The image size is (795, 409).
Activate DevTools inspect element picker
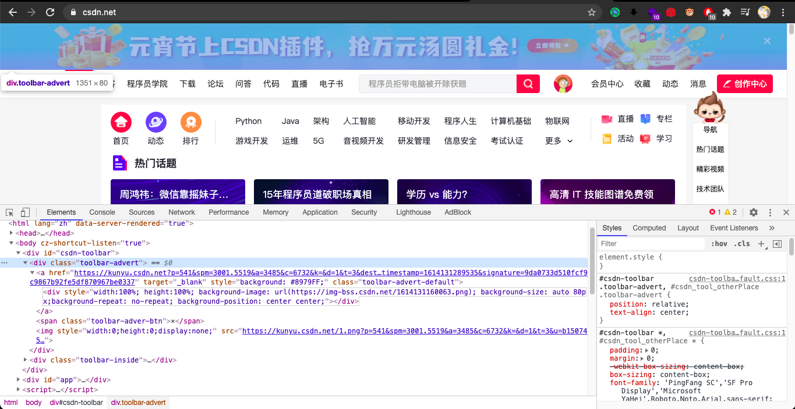tap(10, 212)
